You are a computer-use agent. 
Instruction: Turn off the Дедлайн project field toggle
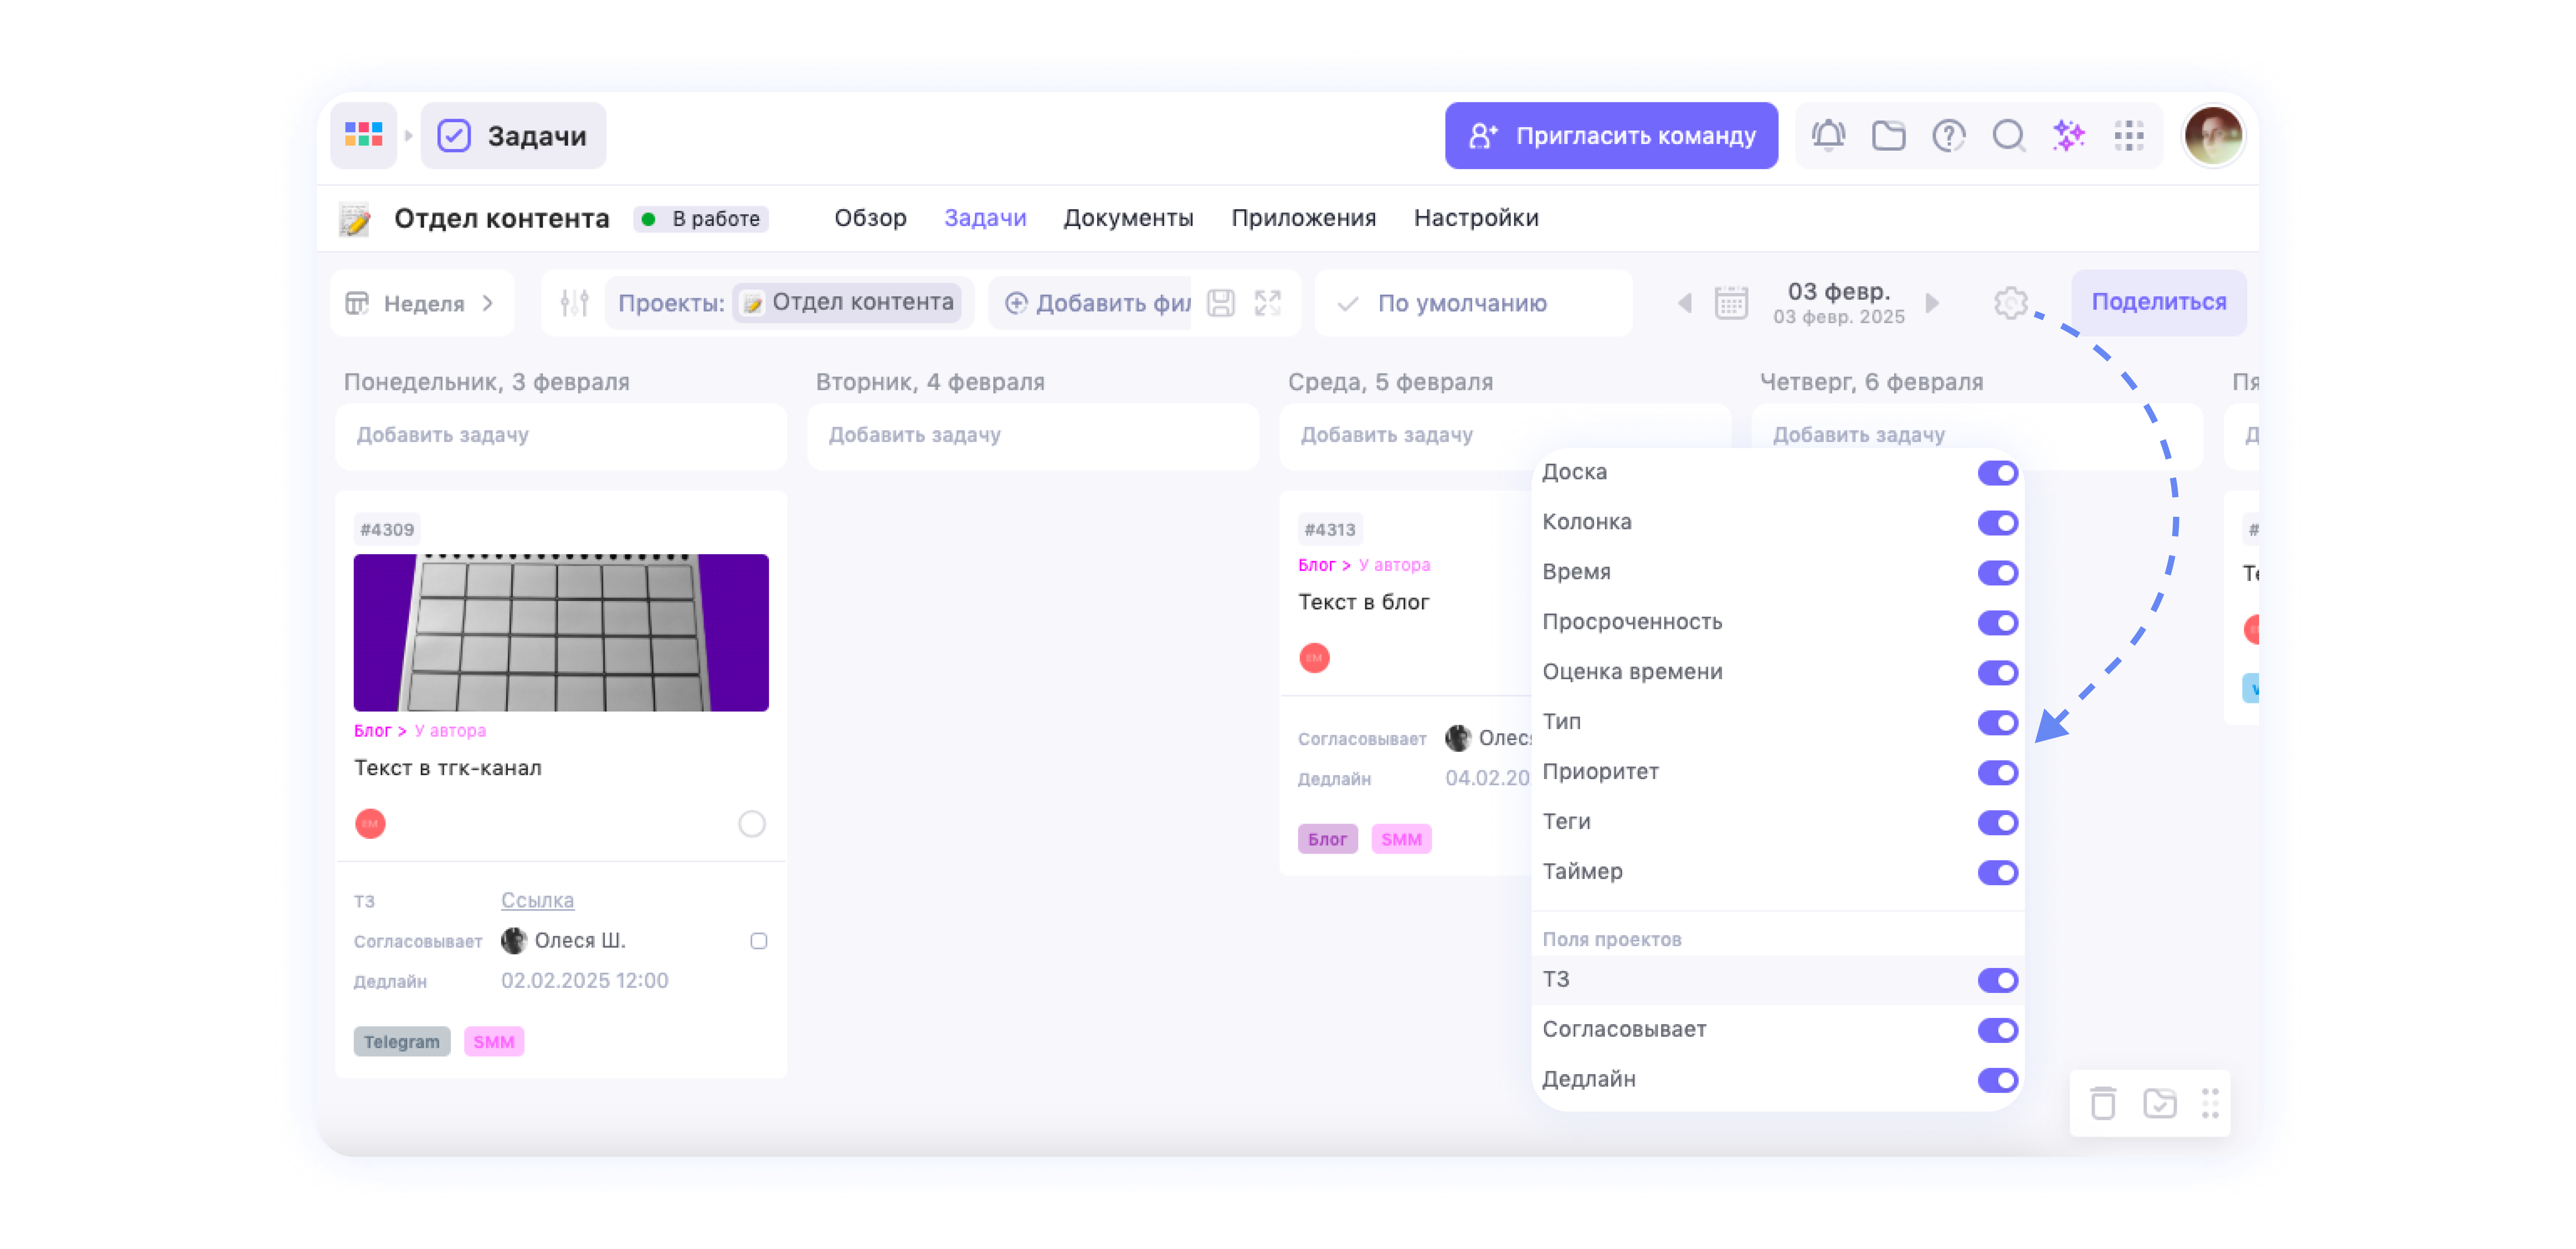(1997, 1080)
